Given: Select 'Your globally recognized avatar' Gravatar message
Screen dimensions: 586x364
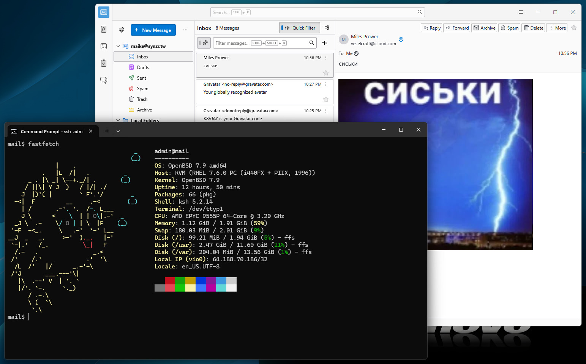Looking at the screenshot, I should pyautogui.click(x=265, y=92).
